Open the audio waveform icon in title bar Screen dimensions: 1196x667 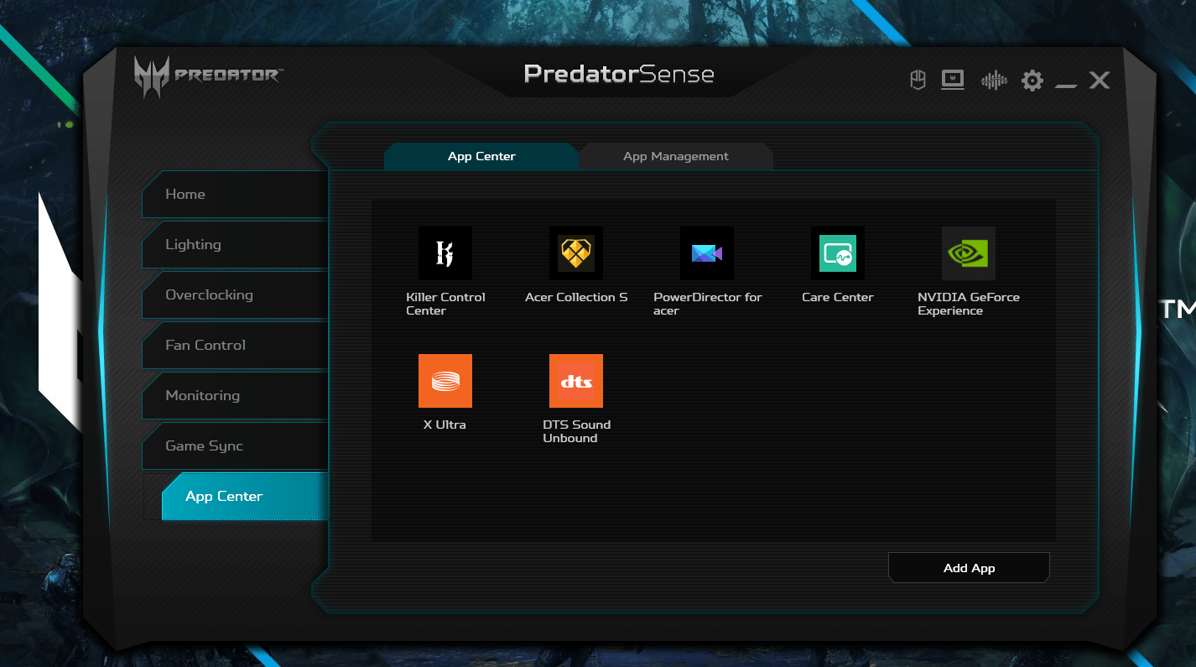[994, 81]
